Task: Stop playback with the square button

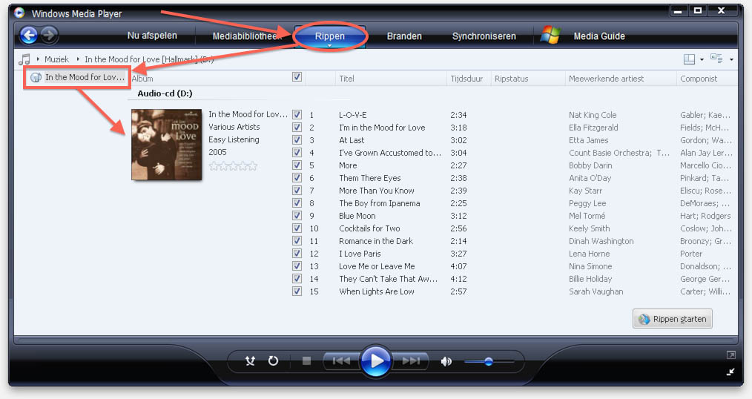Action: click(306, 360)
